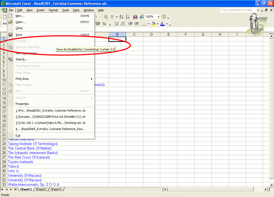Sort descending with the Z-A icon
This screenshot has height=197, width=274.
128,17
